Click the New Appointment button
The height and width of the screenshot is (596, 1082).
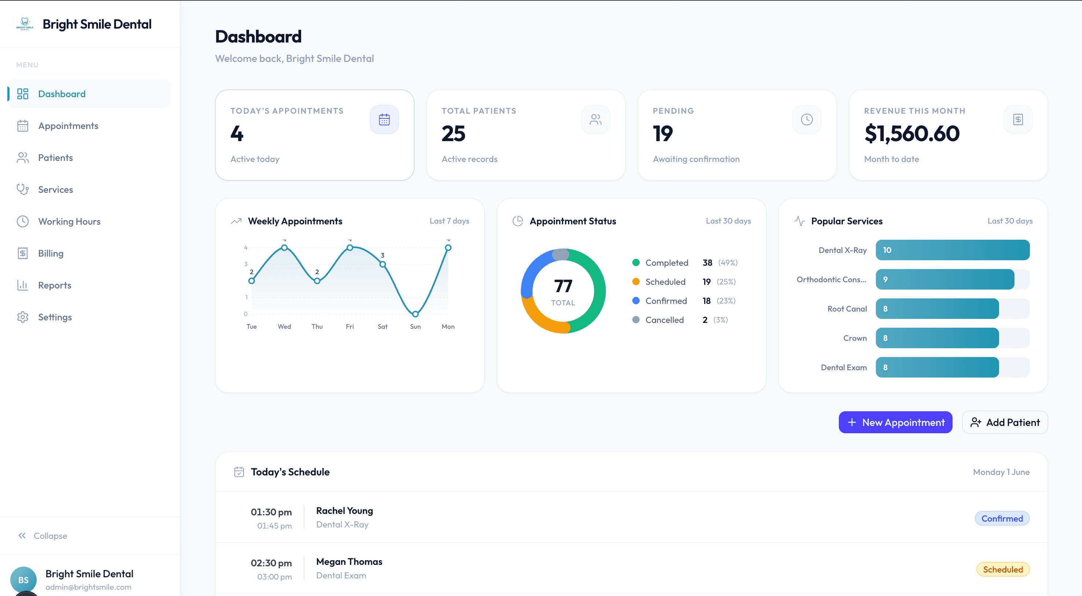click(896, 422)
